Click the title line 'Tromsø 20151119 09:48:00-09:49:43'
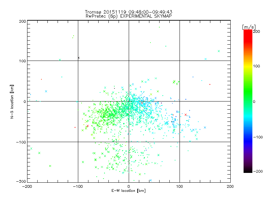 128,12
